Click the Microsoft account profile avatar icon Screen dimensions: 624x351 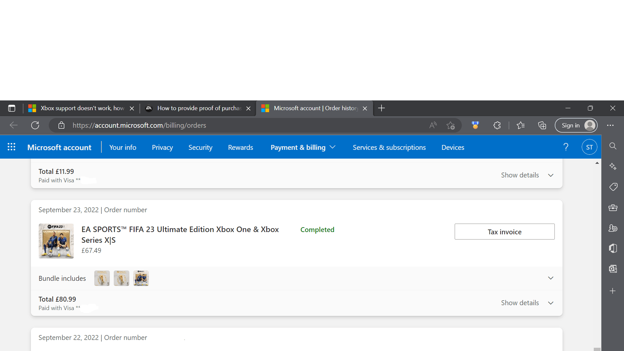pyautogui.click(x=589, y=147)
